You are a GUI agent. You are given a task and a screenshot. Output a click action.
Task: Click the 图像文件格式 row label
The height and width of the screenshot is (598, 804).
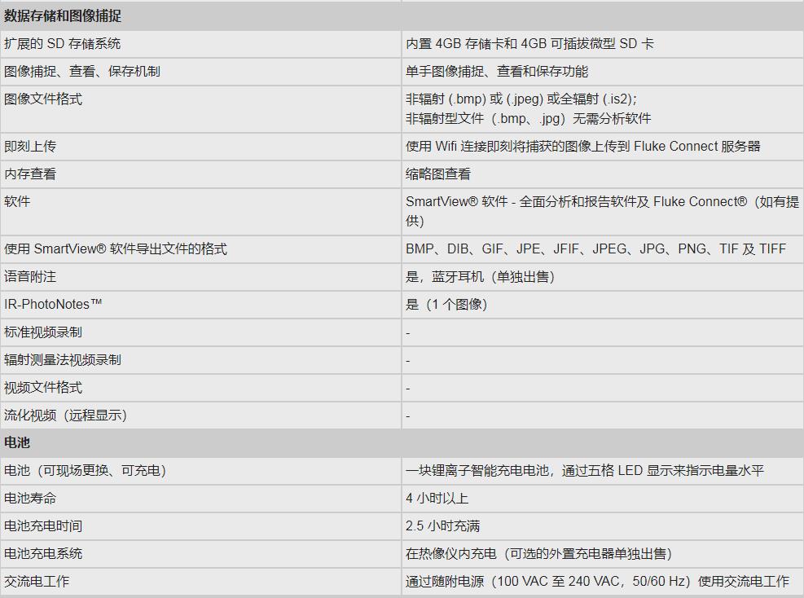tap(43, 99)
